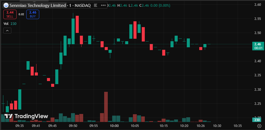Image resolution: width=265 pixels, height=130 pixels.
Task: Click the 0.00 (0.00%) change value
Action: pyautogui.click(x=160, y=6)
